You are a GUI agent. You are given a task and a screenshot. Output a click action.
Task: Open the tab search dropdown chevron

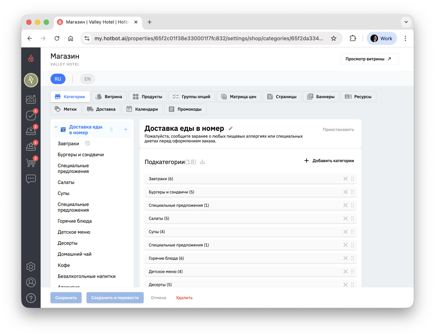(406, 22)
